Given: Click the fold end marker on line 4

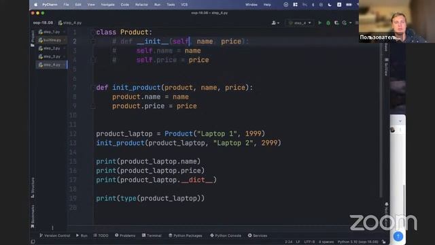Looking at the screenshot, I should pos(93,60).
